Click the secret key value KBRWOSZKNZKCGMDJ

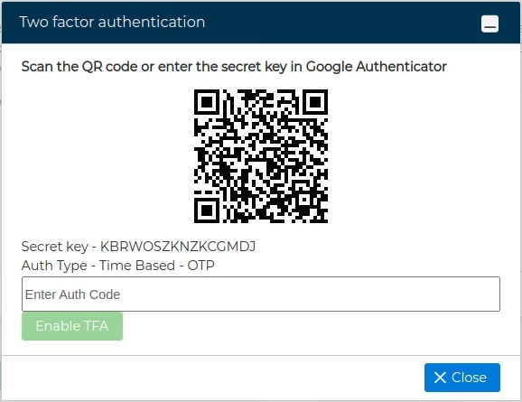pyautogui.click(x=178, y=247)
